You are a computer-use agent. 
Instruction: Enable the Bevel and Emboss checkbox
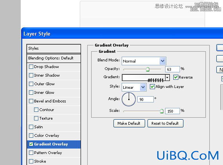(x=31, y=101)
